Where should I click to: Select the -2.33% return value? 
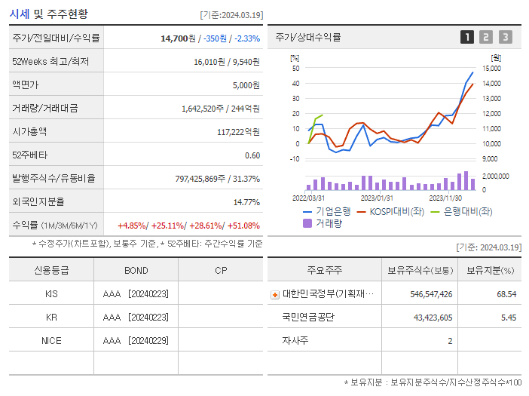coord(247,38)
